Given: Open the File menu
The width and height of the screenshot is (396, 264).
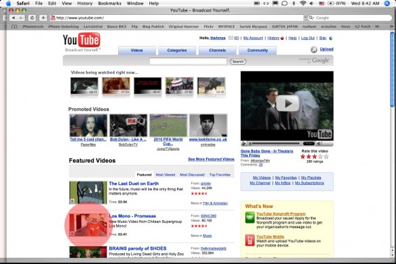Looking at the screenshot, I should click(x=39, y=3).
